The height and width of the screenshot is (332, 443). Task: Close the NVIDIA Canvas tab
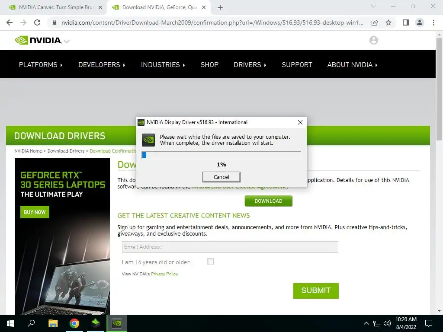pyautogui.click(x=100, y=8)
